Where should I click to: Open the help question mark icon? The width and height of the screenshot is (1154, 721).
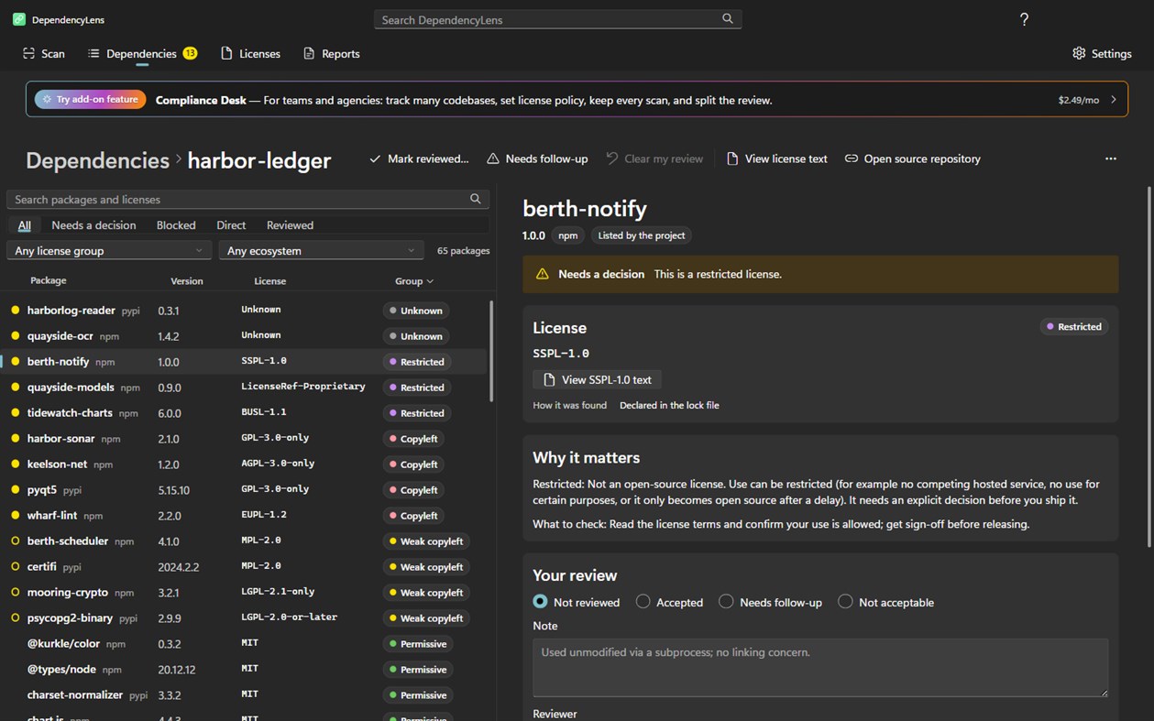pyautogui.click(x=1024, y=19)
